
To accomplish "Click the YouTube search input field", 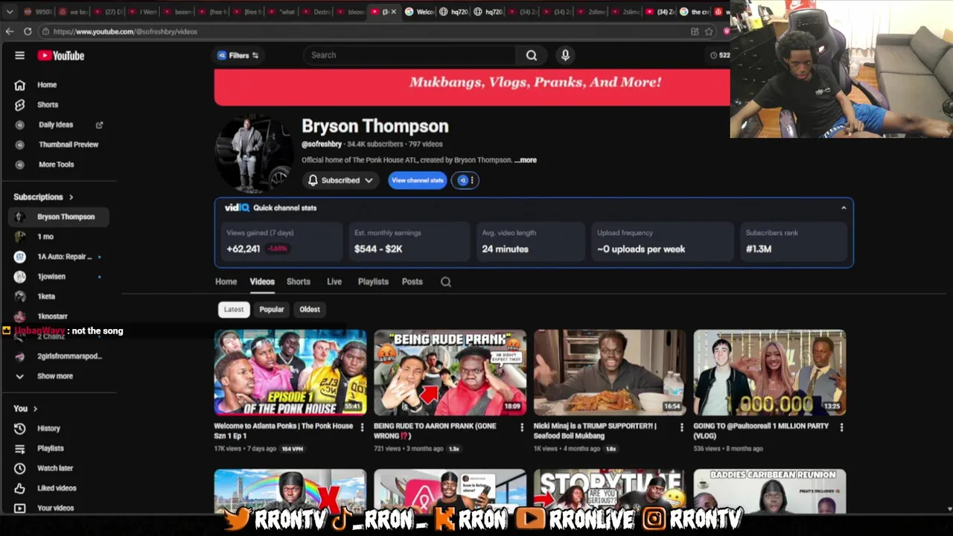I will tap(409, 55).
